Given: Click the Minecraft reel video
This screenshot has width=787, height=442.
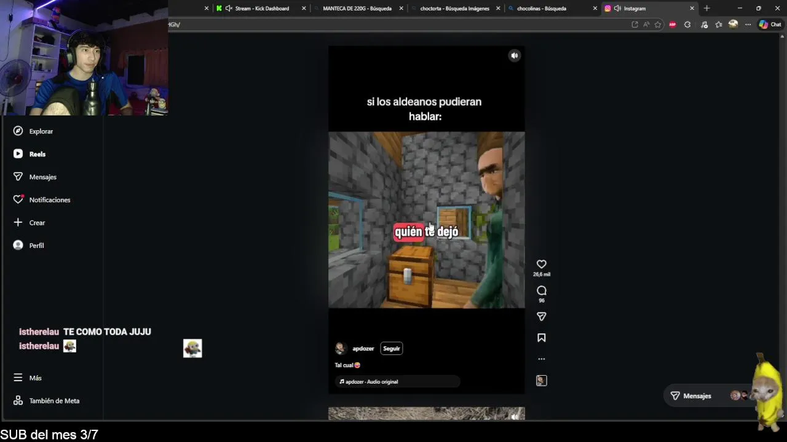Looking at the screenshot, I should coord(427,220).
